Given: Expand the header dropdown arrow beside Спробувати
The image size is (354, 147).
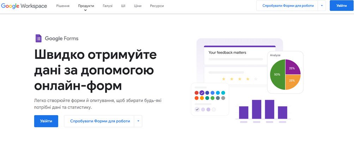Looking at the screenshot, I should (322, 6).
